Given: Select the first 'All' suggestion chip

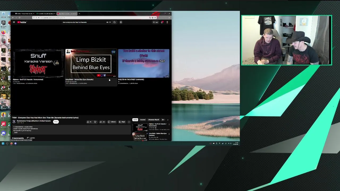Looking at the screenshot, I should [x=135, y=120].
